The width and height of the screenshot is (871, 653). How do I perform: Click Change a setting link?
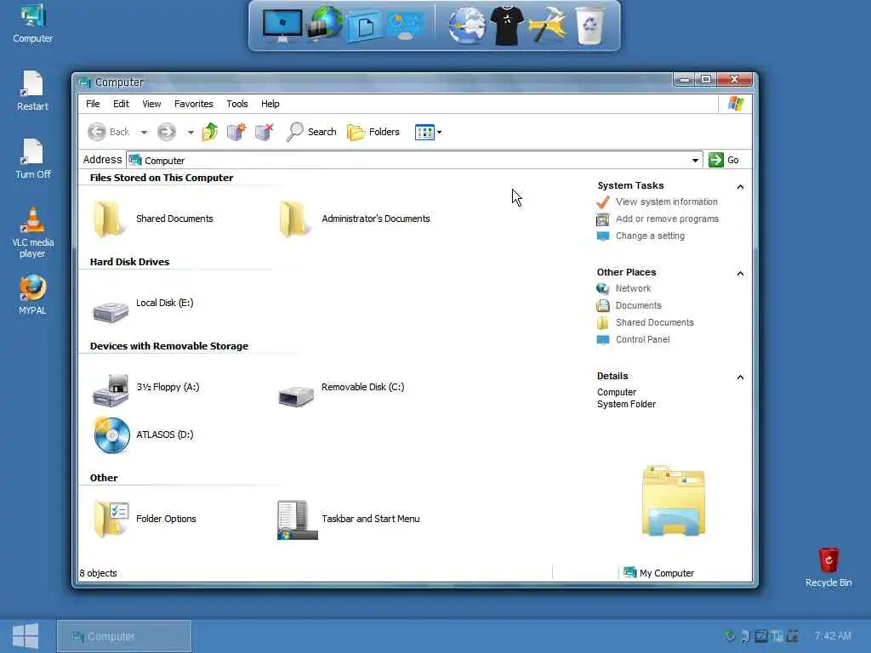coord(641,236)
